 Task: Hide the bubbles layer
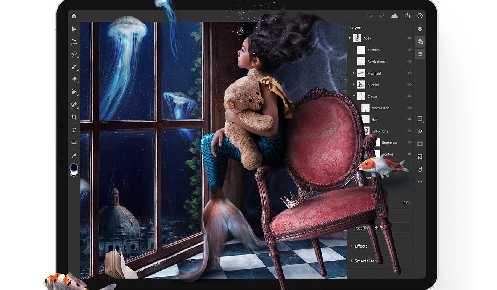[409, 50]
